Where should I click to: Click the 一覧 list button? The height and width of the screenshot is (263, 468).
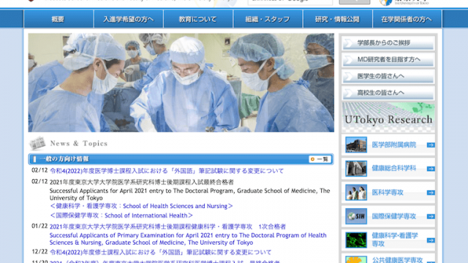click(x=320, y=159)
